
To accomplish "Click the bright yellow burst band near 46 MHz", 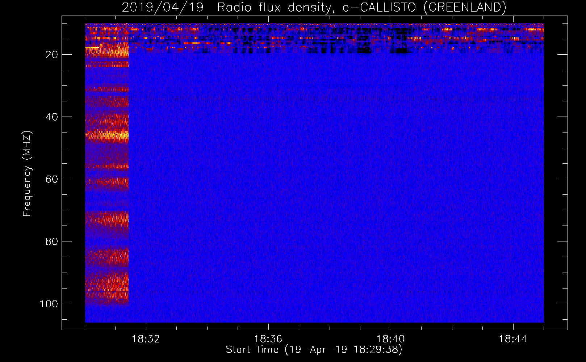I will coord(107,136).
